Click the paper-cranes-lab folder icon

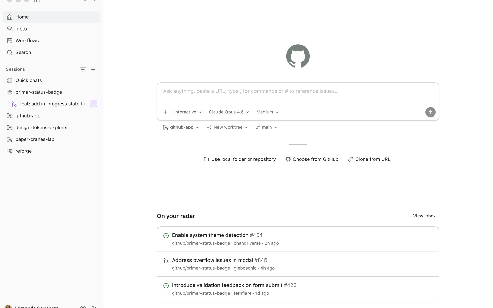pos(10,139)
